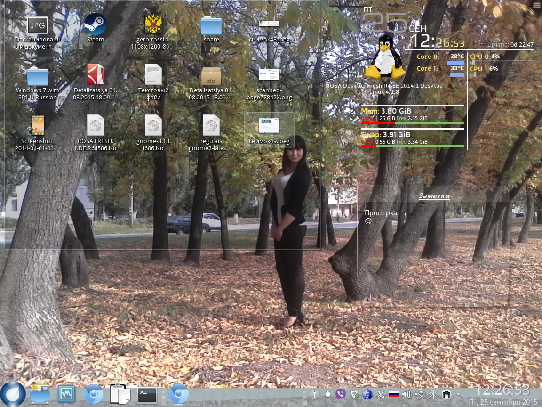The width and height of the screenshot is (542, 407).
Task: Open the Bluetooth tray icon
Action: [x=433, y=394]
